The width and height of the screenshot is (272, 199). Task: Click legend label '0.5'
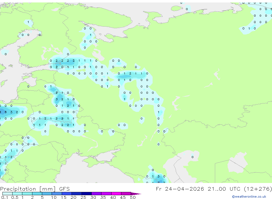[x=15, y=197]
